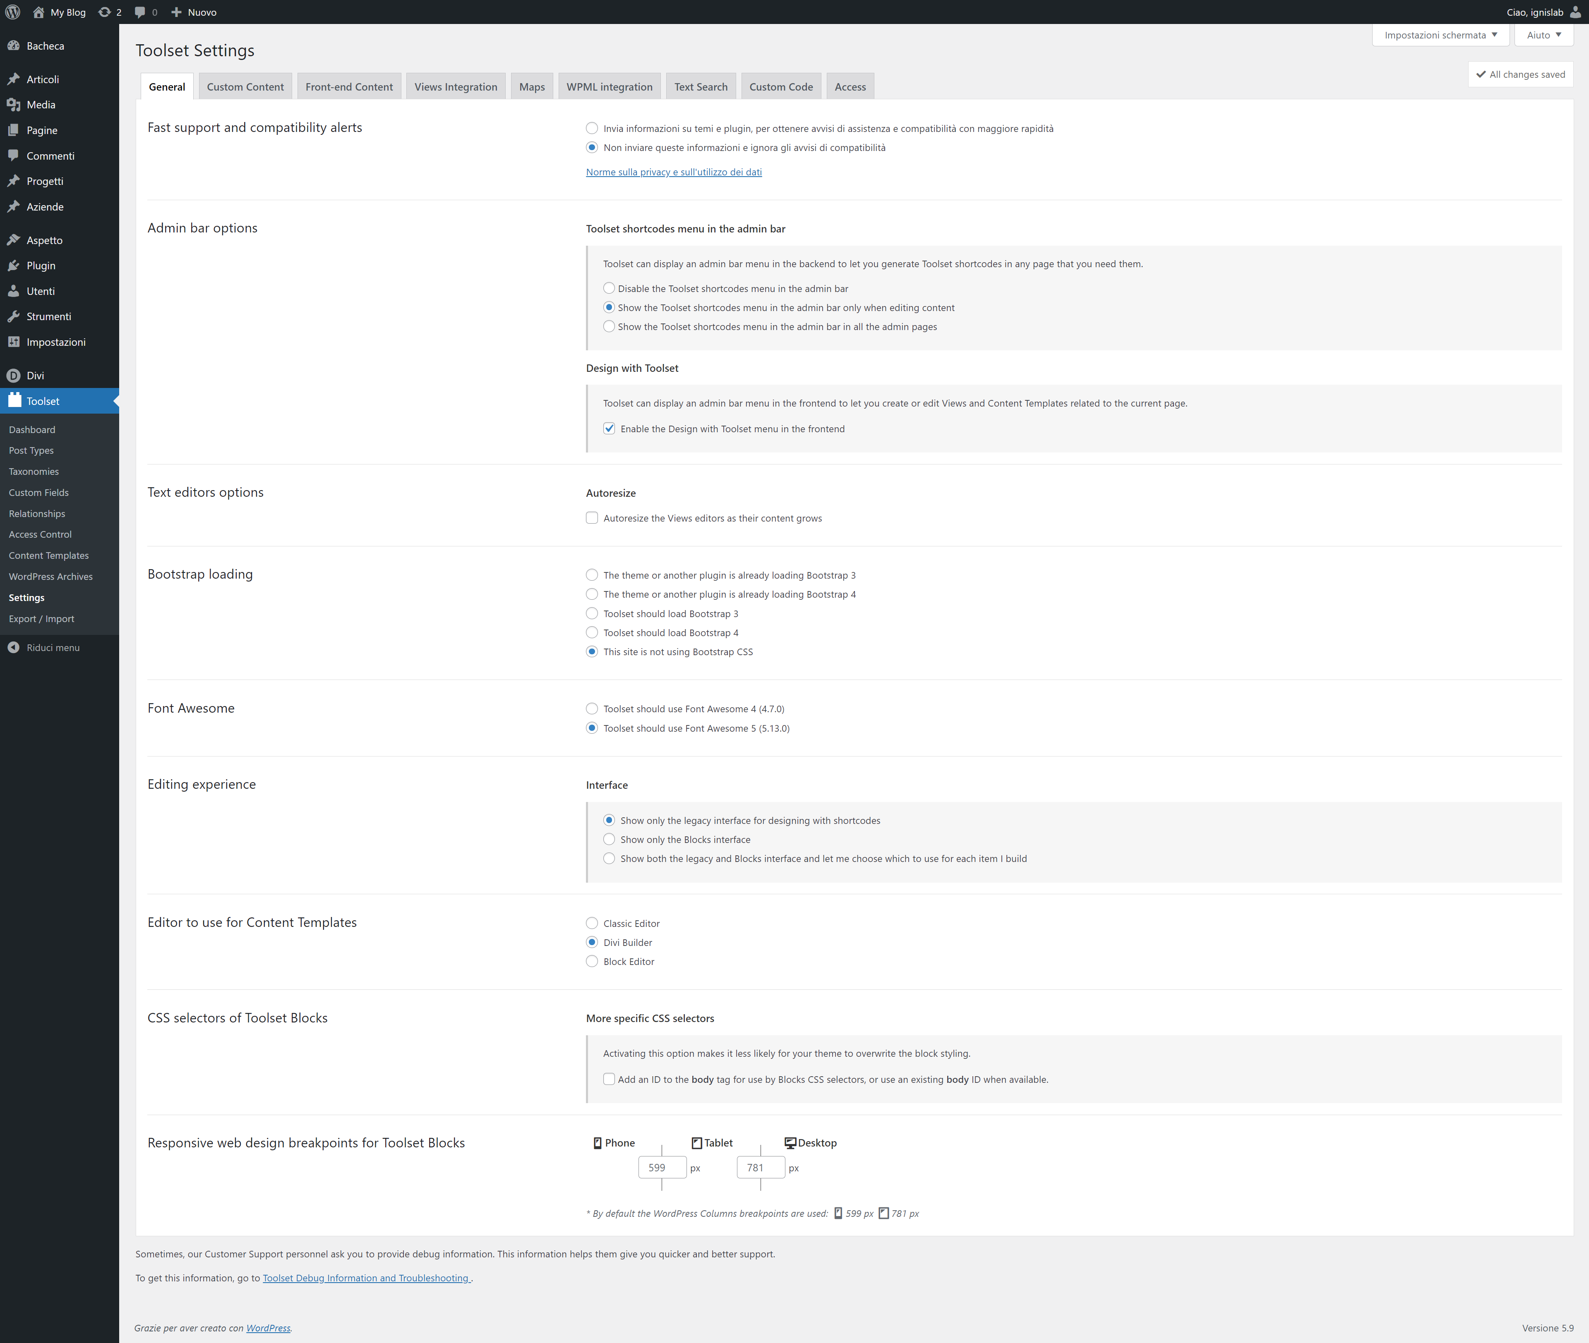Expand Impostazioni schermata dropdown

click(x=1440, y=35)
